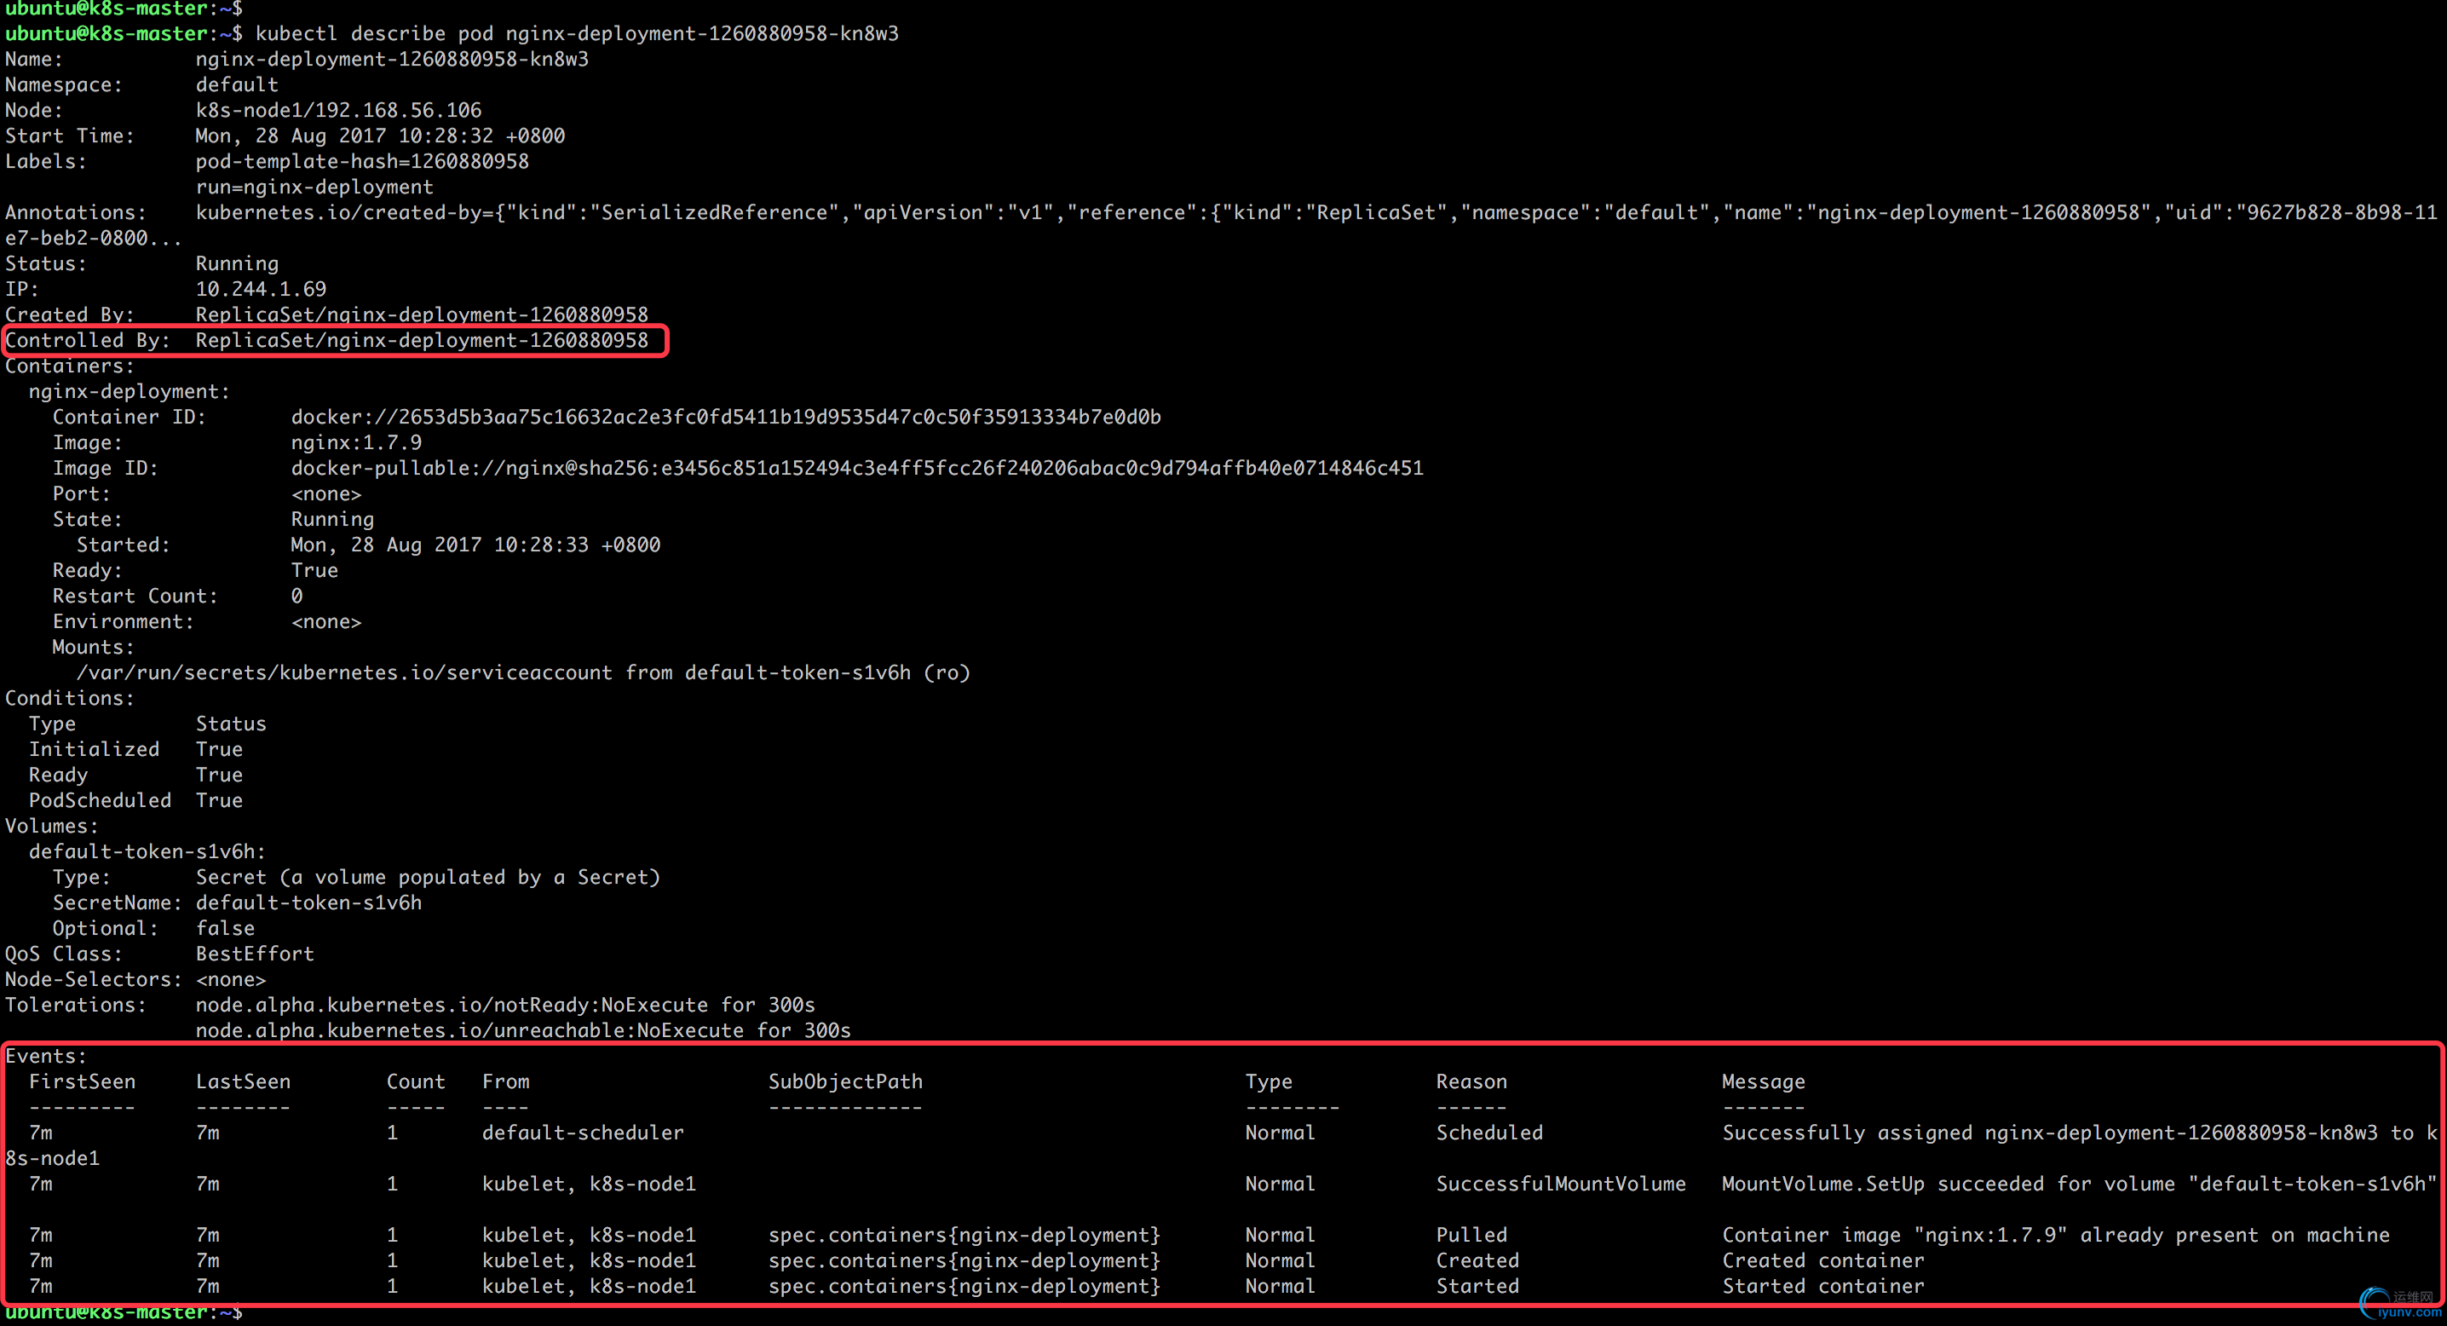Select the volume Type 'Secret' description
Viewport: 2447px width, 1326px height.
click(x=428, y=878)
